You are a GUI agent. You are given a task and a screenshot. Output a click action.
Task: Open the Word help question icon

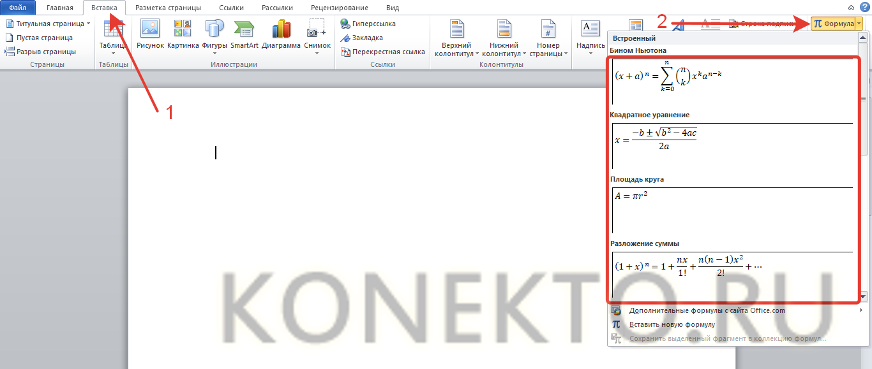[x=864, y=7]
